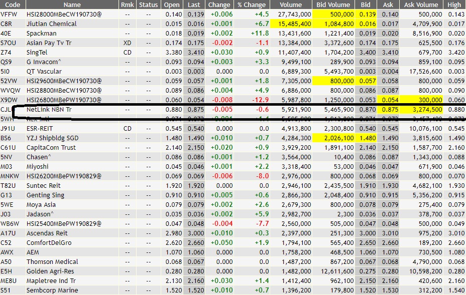Select the YZJ Shipbldg SGD name
The width and height of the screenshot is (466, 295).
[52, 138]
